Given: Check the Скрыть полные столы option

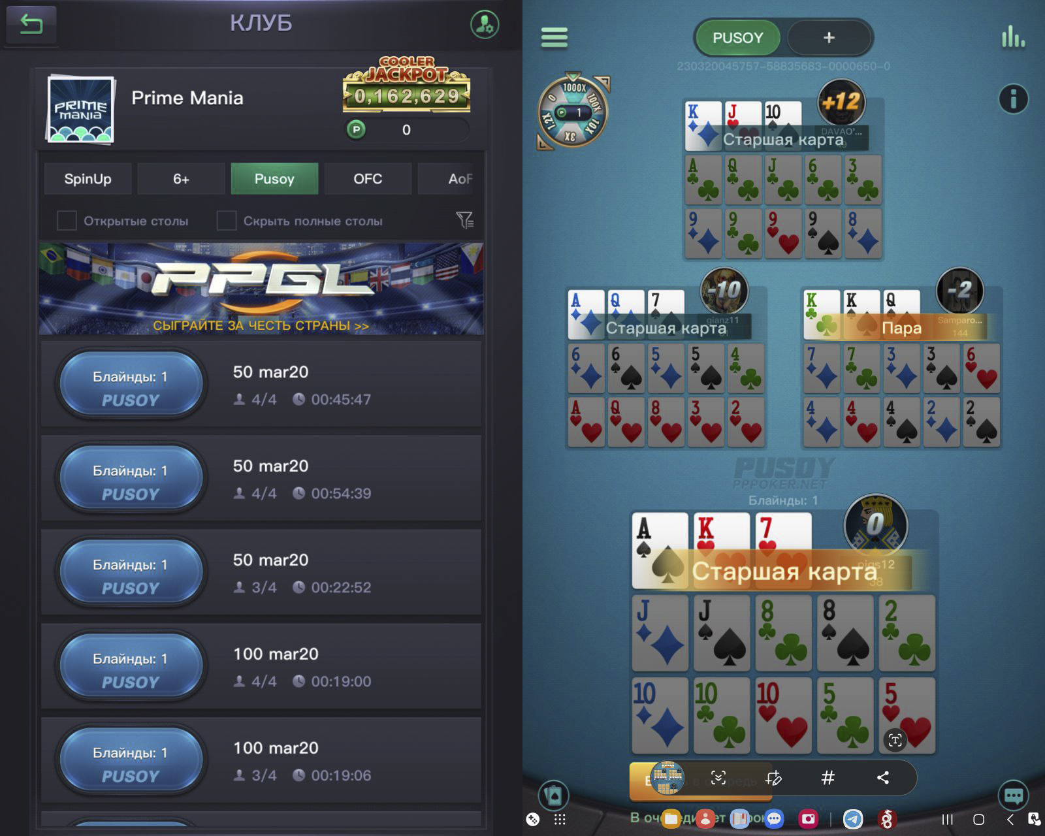Looking at the screenshot, I should click(x=226, y=221).
